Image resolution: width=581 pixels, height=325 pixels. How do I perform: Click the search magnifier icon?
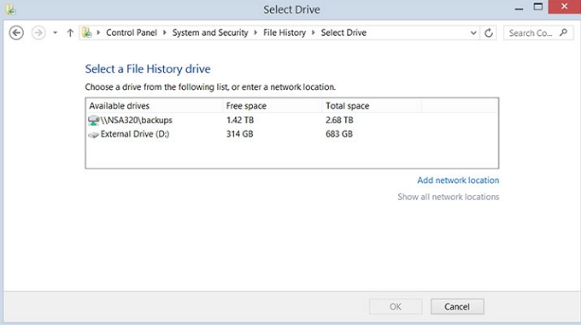pos(563,32)
